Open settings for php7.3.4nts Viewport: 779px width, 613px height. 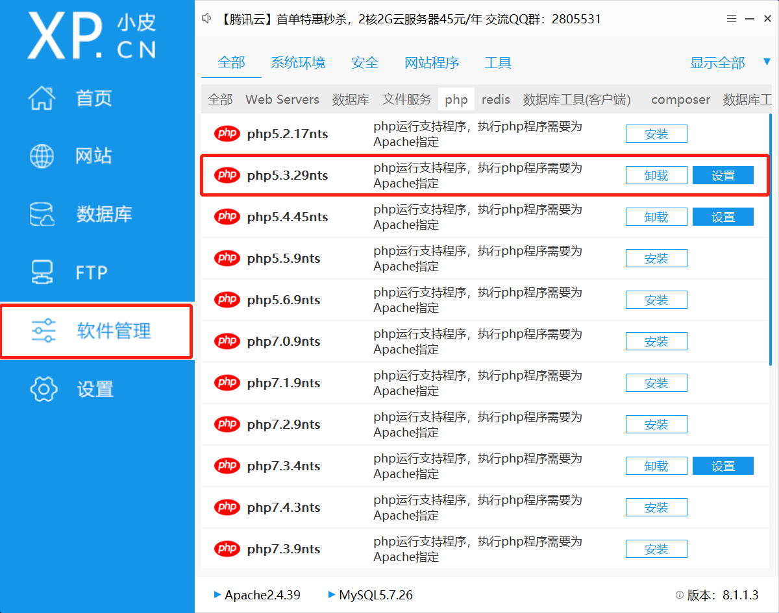coord(723,465)
